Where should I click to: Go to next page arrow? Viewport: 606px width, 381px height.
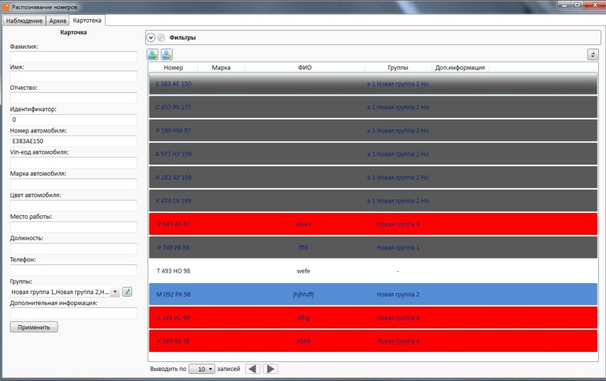[x=270, y=369]
